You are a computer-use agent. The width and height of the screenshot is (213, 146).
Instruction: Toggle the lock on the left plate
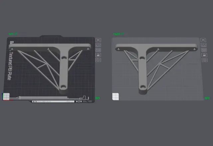pos(98,55)
